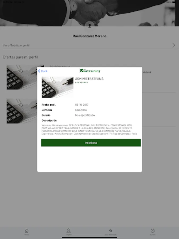This screenshot has width=179, height=239.
Task: Click the battery indicator in status bar
Action: 174,2
